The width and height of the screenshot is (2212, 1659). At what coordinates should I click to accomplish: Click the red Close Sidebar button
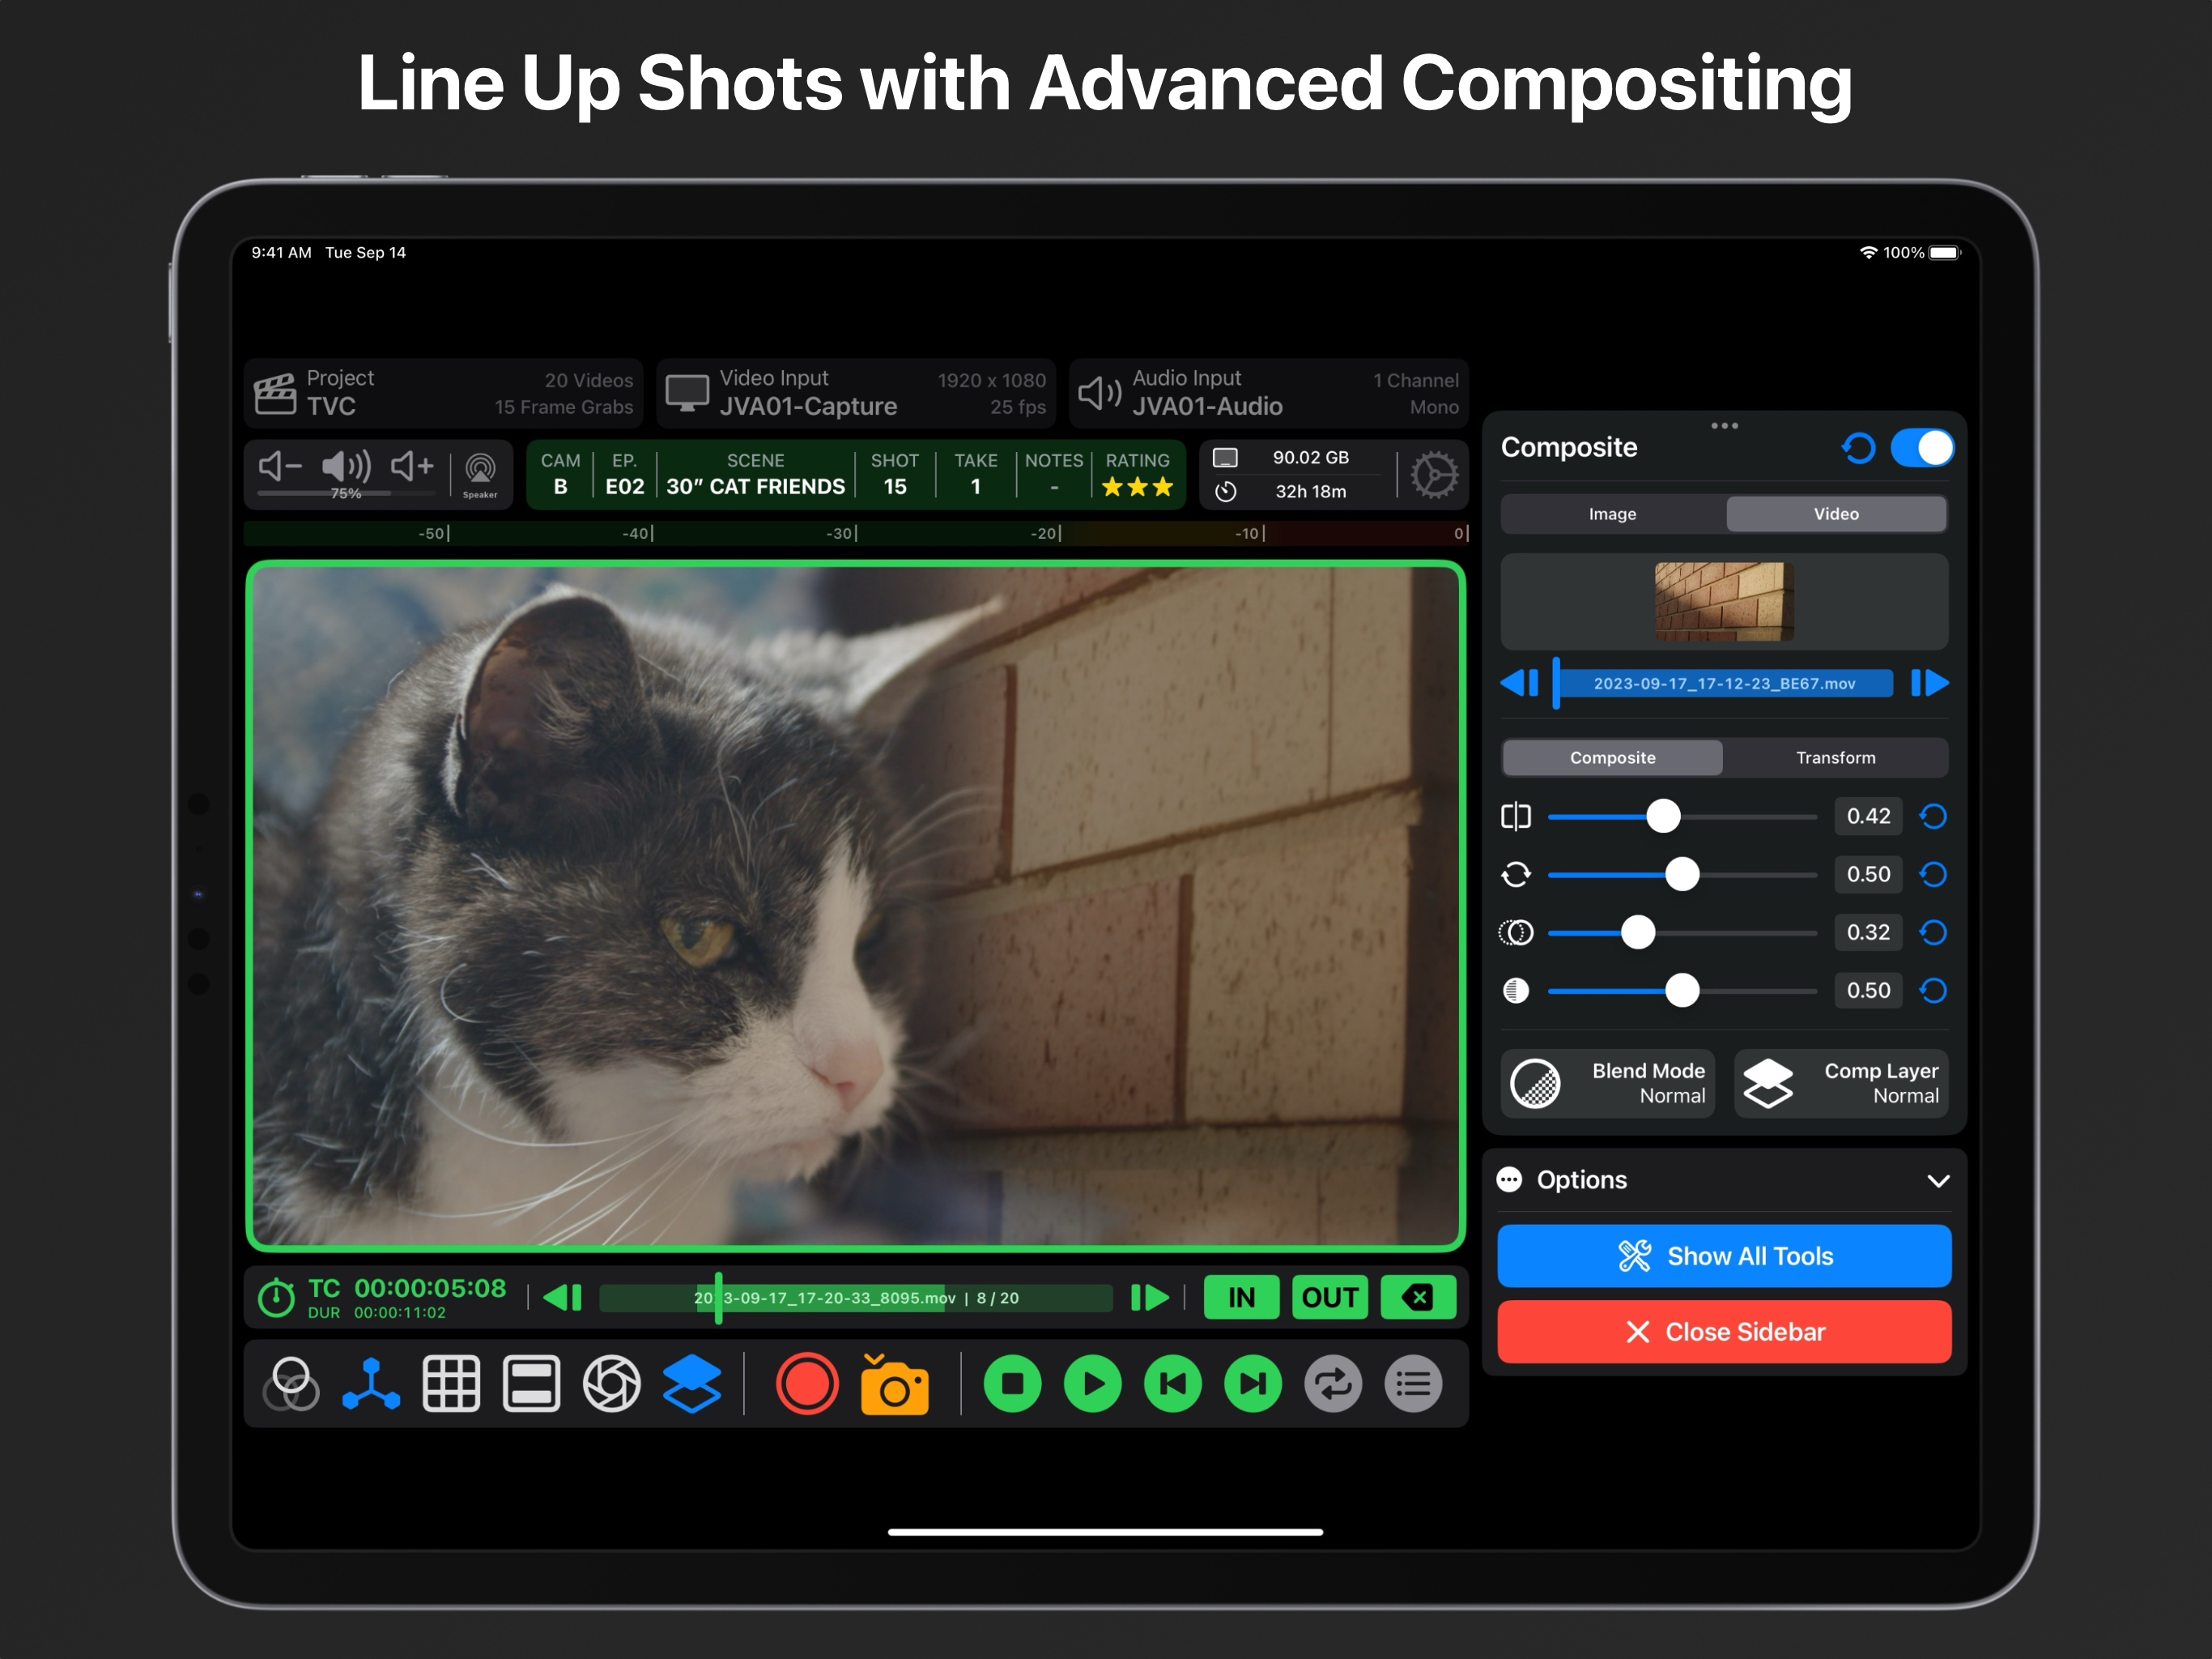coord(1724,1332)
